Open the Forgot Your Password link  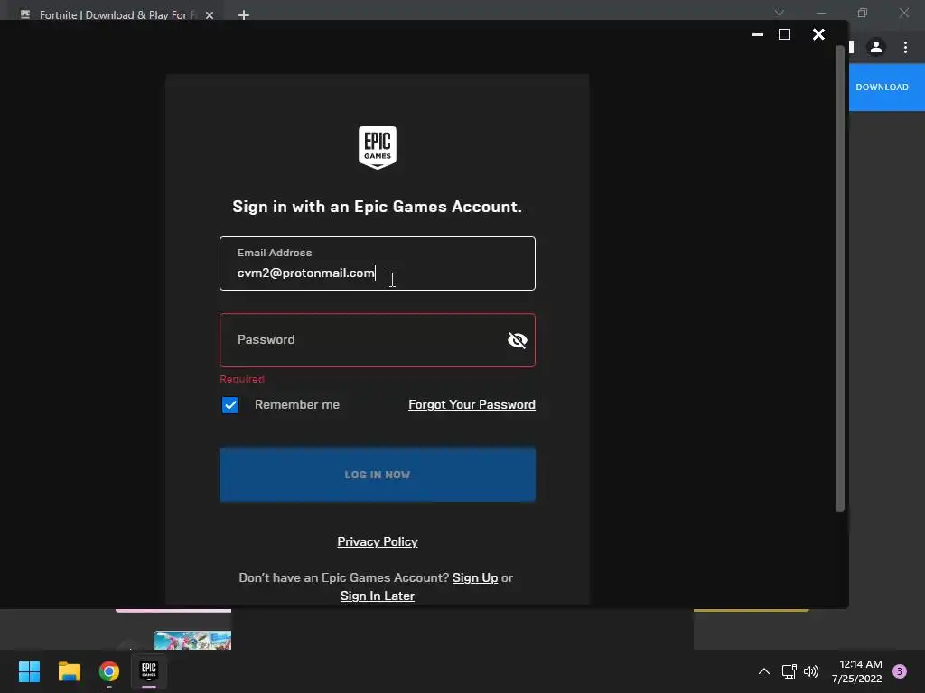pyautogui.click(x=472, y=405)
